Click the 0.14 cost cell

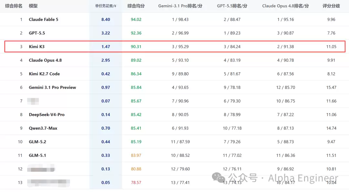(x=105, y=115)
